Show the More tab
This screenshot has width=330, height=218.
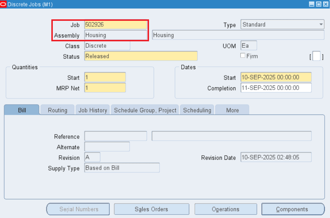click(x=232, y=110)
